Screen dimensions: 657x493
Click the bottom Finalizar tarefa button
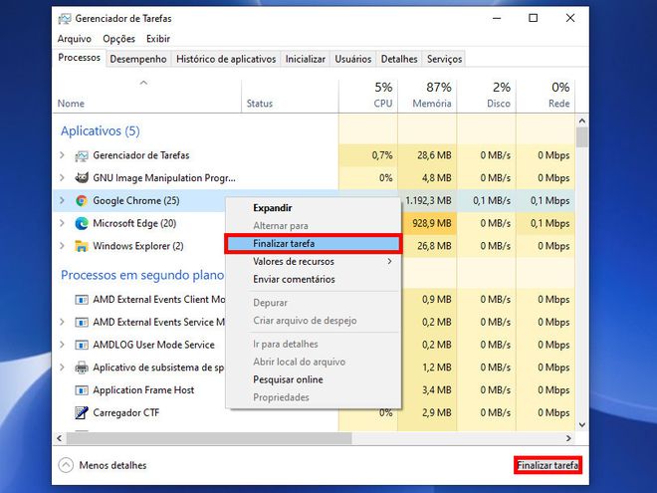coord(547,465)
